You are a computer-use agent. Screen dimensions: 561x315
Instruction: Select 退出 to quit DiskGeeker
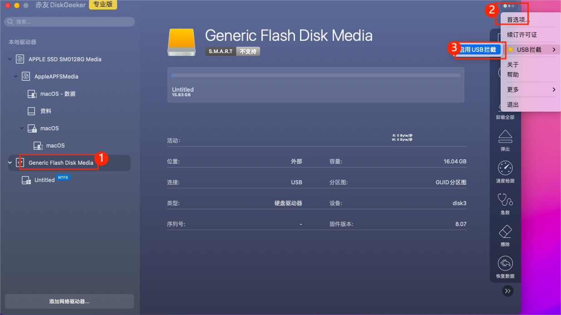(x=512, y=104)
